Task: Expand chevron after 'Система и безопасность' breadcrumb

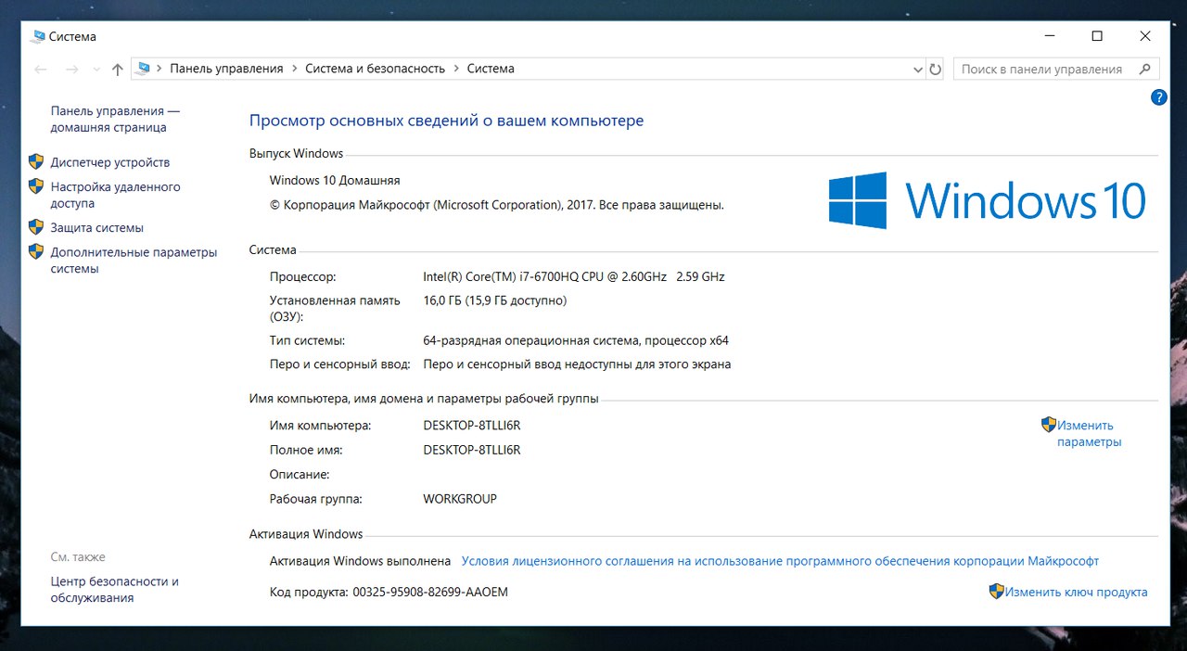Action: point(456,69)
